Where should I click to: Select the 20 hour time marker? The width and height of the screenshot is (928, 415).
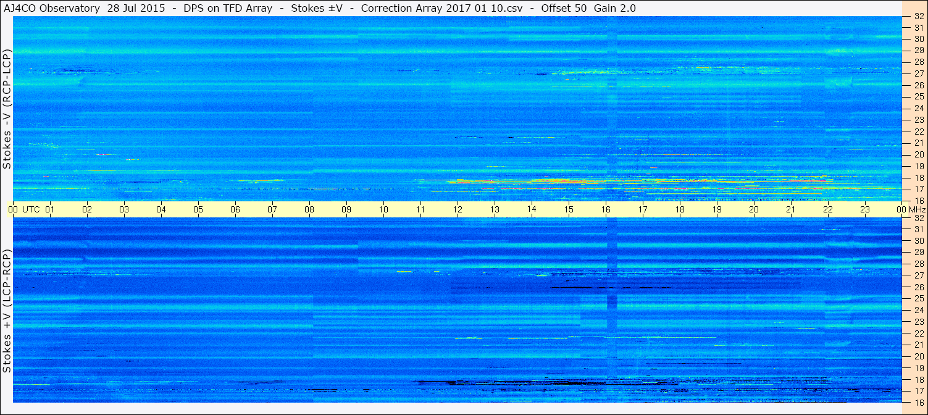[x=754, y=210]
